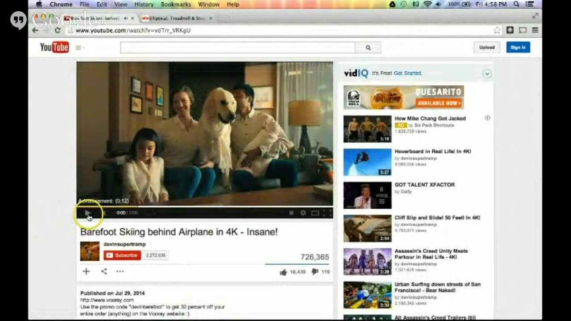This screenshot has width=571, height=321.
Task: Open the Hoverboard in Real Life thumbnail
Action: point(367,162)
